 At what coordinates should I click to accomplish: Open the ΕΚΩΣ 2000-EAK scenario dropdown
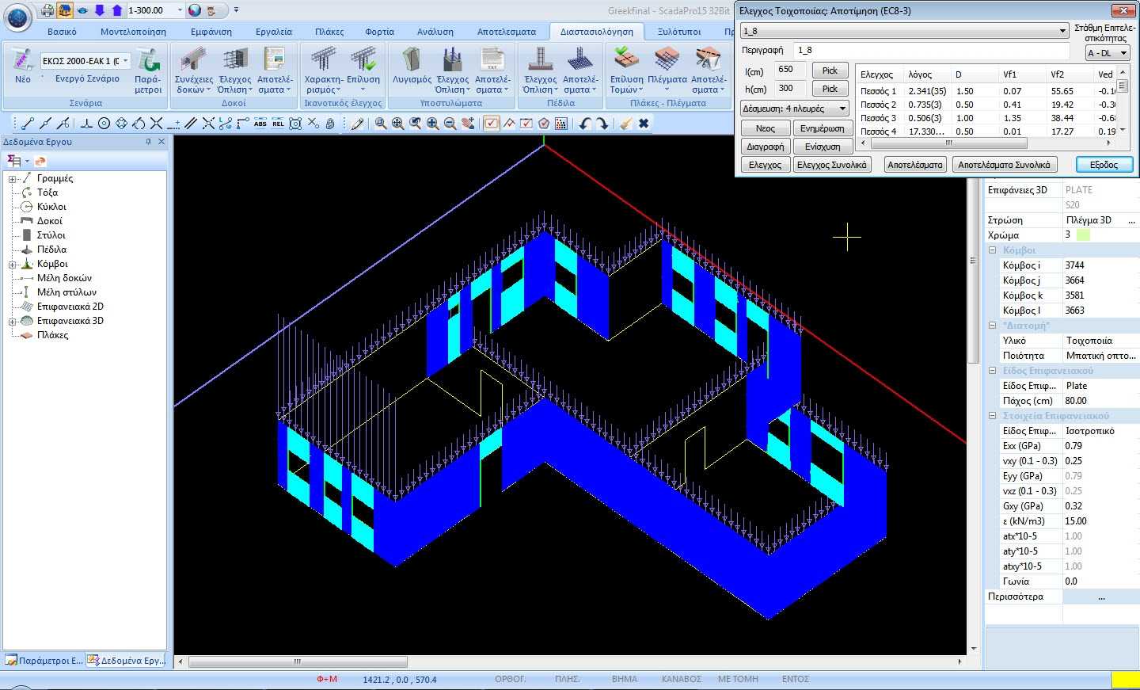click(125, 61)
